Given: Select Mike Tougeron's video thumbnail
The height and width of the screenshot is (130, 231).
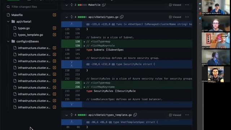Looking at the screenshot, I should pyautogui.click(x=216, y=7).
